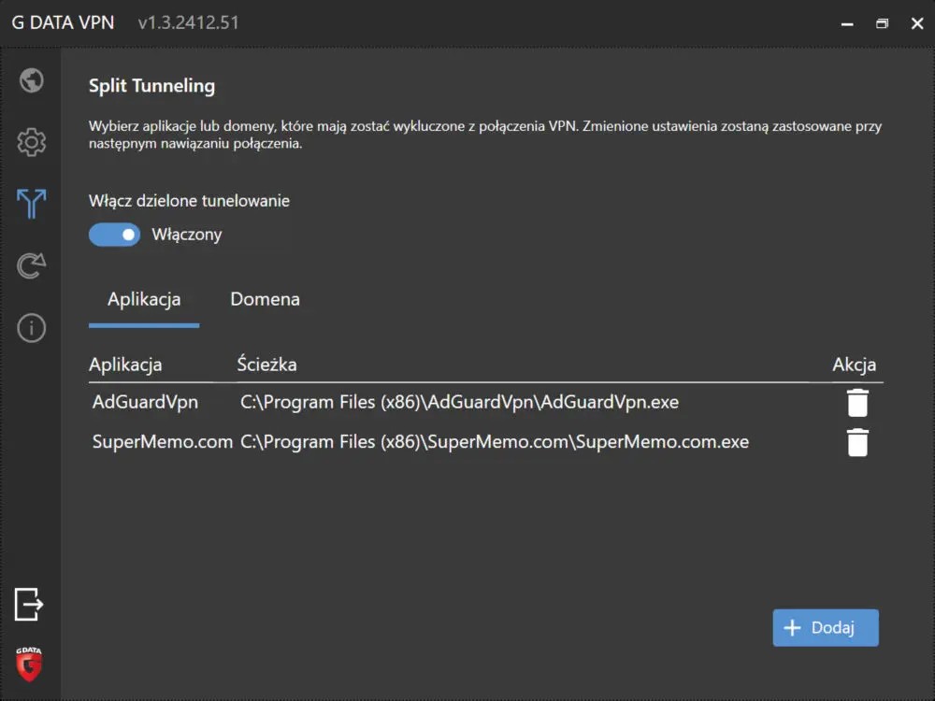This screenshot has width=935, height=701.
Task: Click the AdGuardVpn.exe file path
Action: [x=459, y=403]
